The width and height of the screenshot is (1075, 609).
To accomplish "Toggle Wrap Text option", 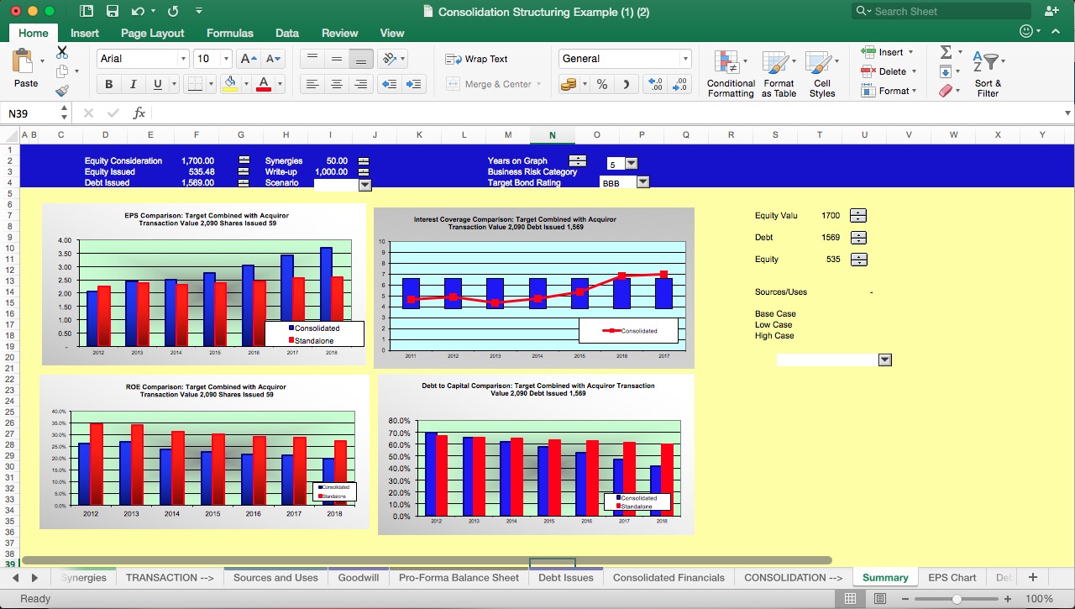I will click(477, 59).
